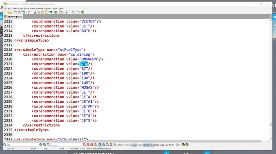The height and width of the screenshot is (154, 276).
Task: Open the New file dropdown arrow
Action: coord(7,12)
